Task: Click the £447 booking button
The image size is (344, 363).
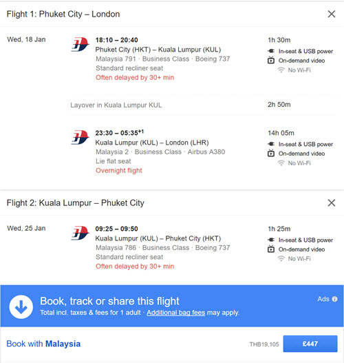Action: pyautogui.click(x=310, y=344)
